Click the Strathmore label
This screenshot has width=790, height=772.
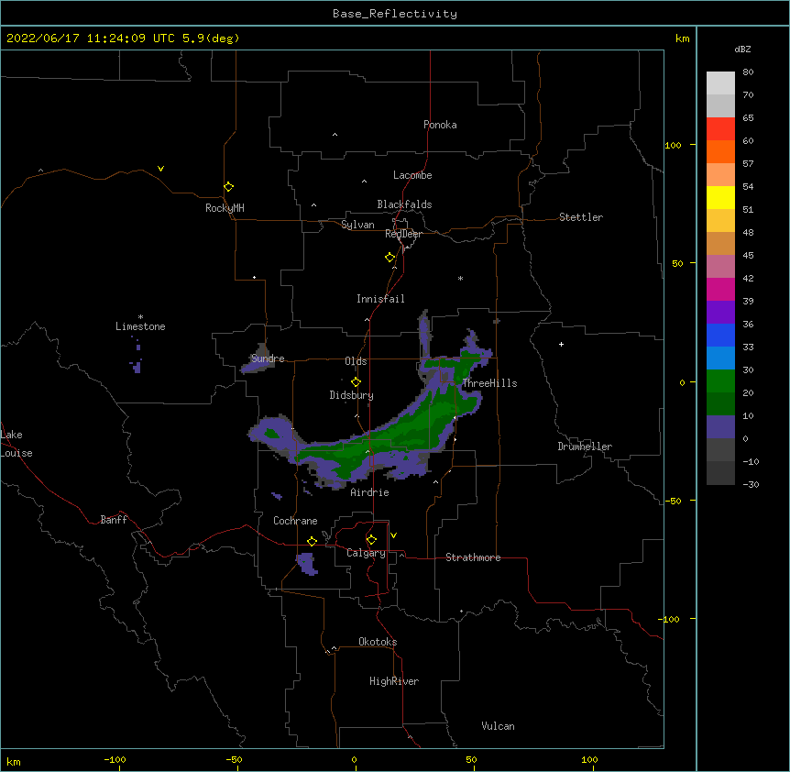[473, 557]
